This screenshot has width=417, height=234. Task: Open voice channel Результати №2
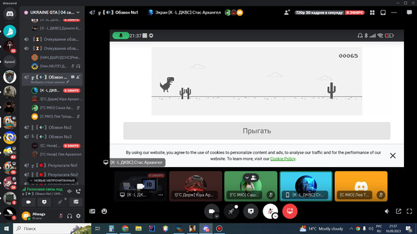click(52, 175)
